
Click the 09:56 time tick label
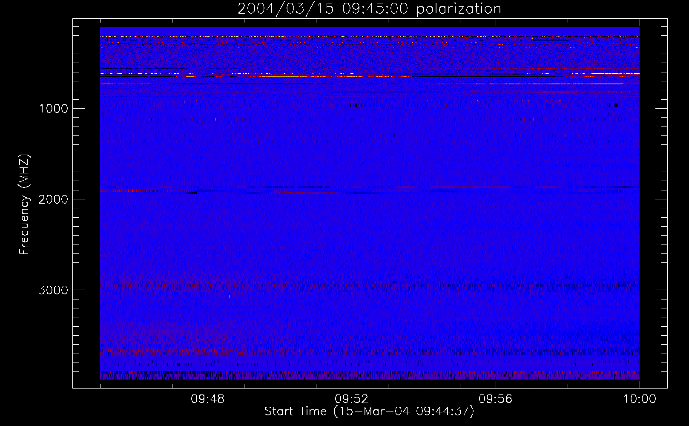[495, 399]
